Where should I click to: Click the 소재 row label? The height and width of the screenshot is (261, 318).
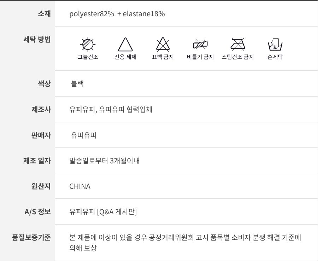pyautogui.click(x=44, y=14)
